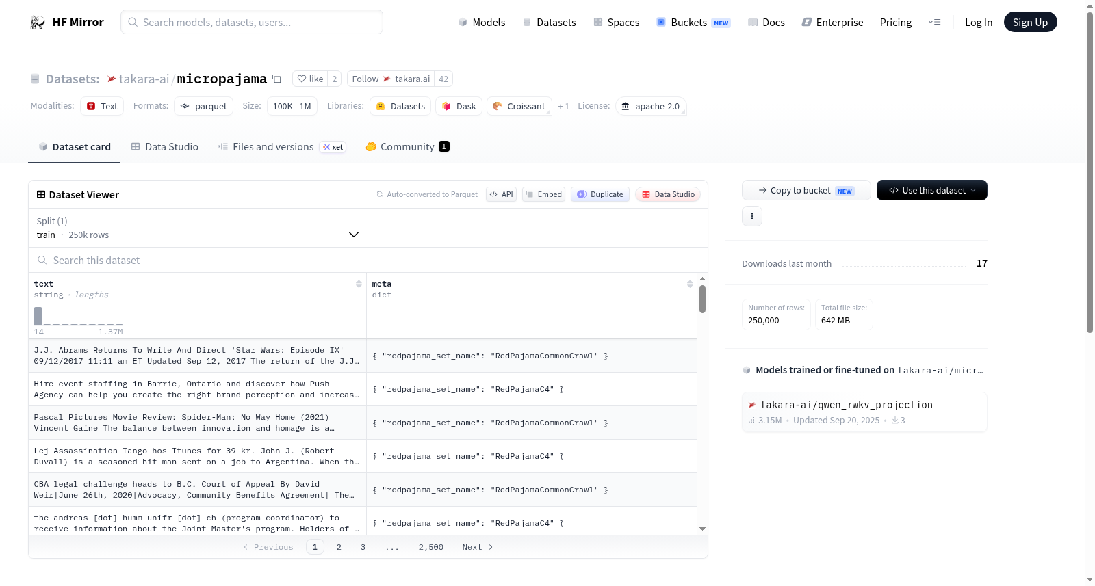Switch to the Dataset card tab
The height and width of the screenshot is (586, 1095).
tap(74, 147)
